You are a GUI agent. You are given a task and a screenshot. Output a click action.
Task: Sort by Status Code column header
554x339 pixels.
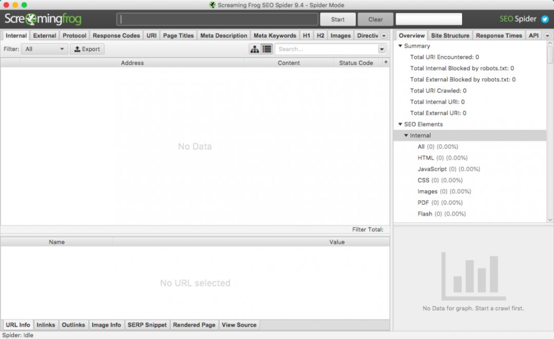click(x=356, y=63)
